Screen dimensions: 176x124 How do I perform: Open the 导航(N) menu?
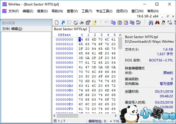click(57, 11)
